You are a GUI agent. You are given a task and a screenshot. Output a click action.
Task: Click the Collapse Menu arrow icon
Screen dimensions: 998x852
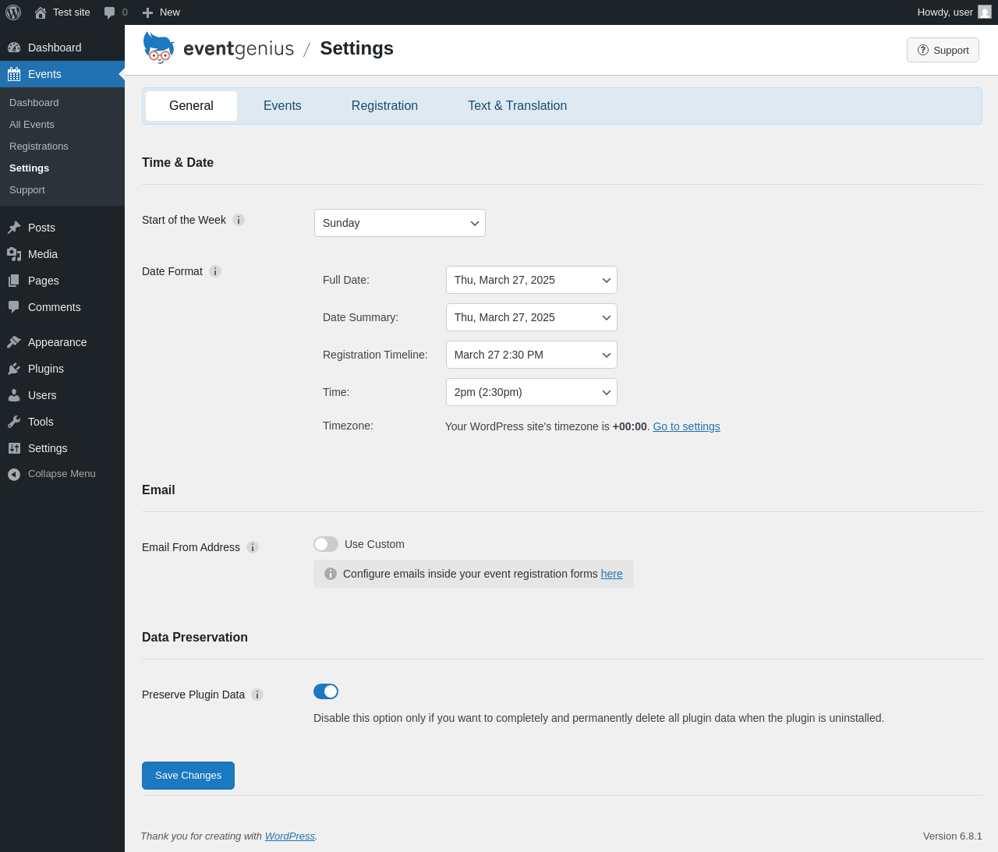coord(14,474)
